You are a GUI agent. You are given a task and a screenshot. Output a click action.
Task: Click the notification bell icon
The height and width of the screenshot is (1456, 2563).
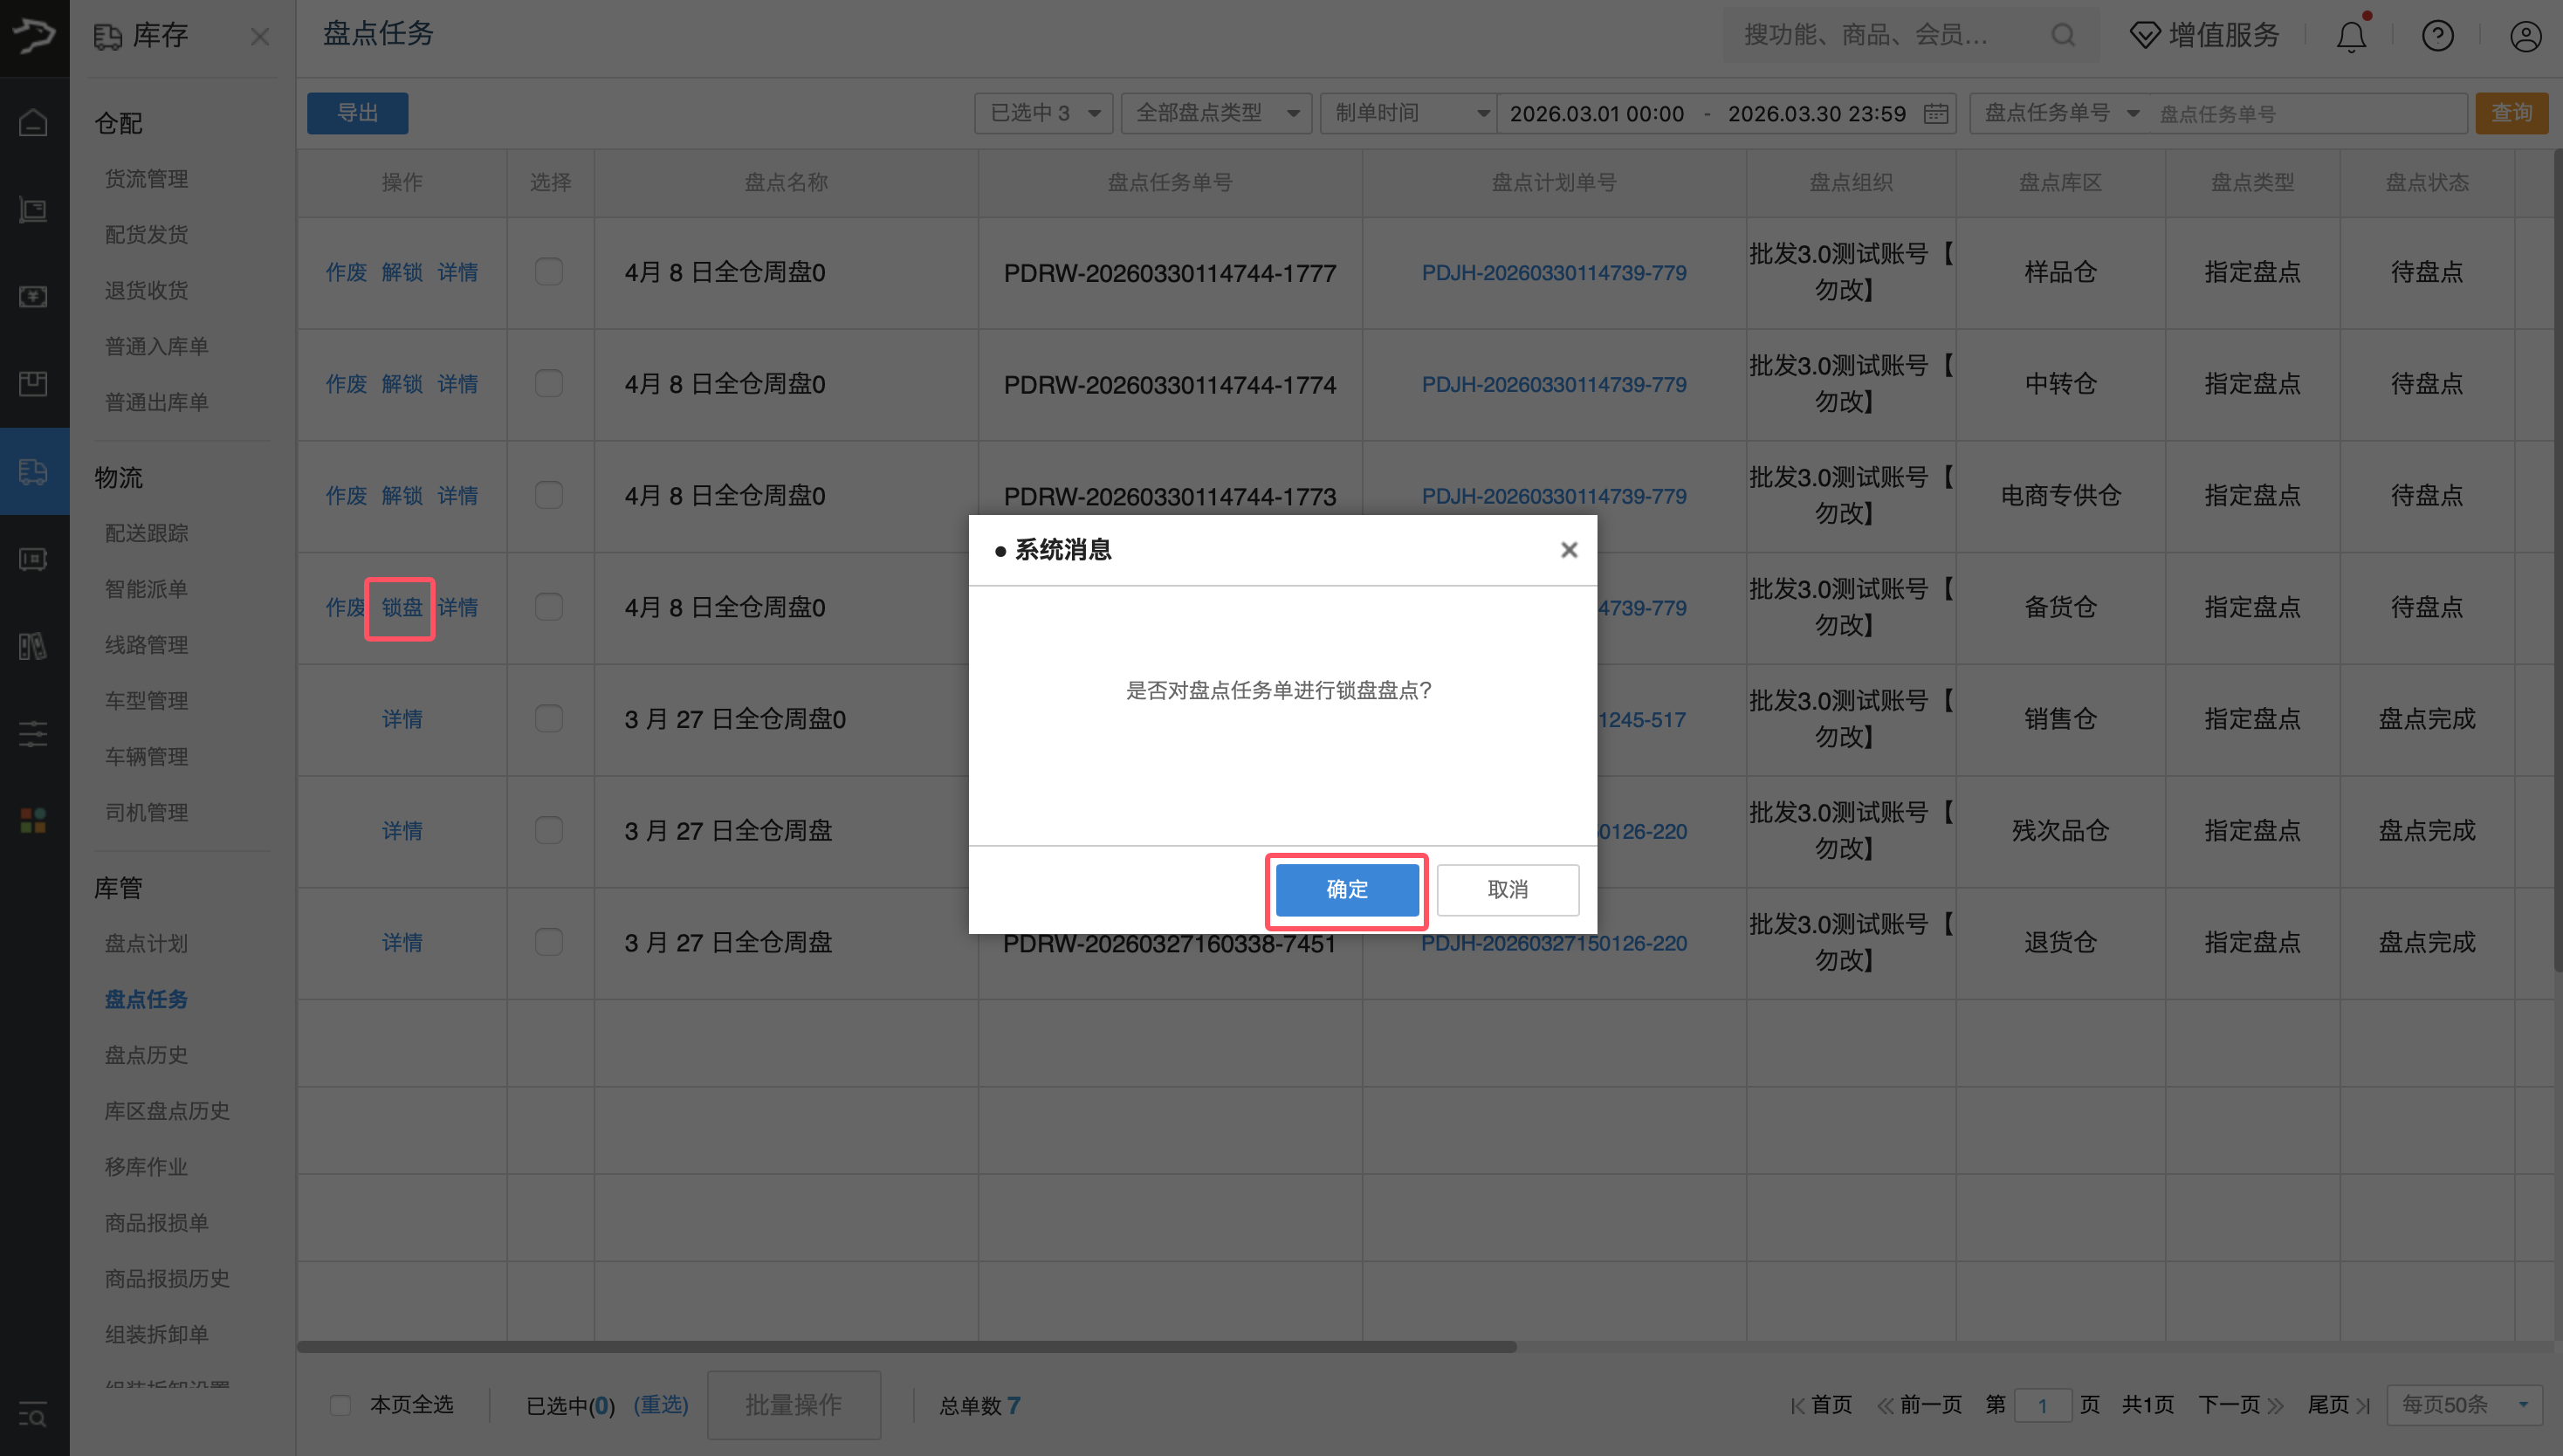2350,37
